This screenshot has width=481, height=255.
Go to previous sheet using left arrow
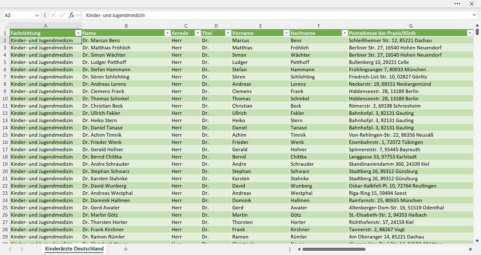click(10, 249)
